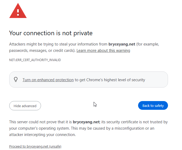This screenshot has width=182, height=150.
Task: Click the 'Your connection is not private' heading
Action: [x=51, y=33]
